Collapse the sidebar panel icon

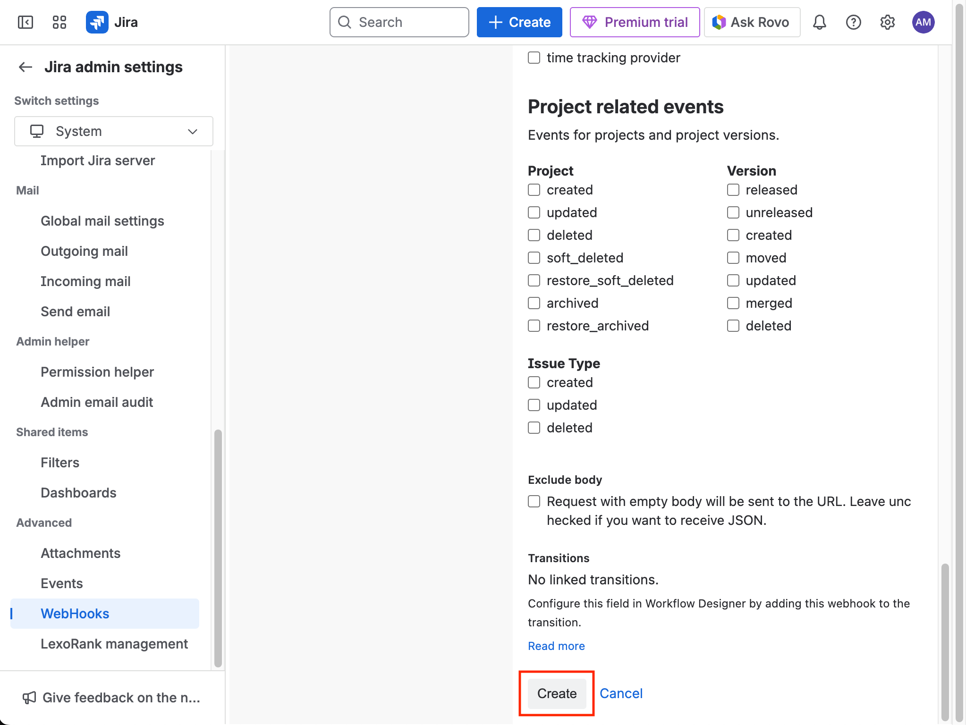tap(25, 22)
